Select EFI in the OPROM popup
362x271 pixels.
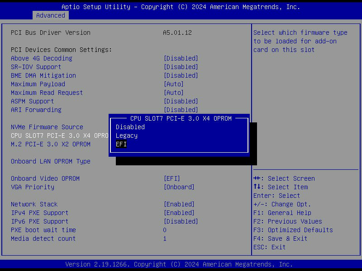click(x=121, y=144)
